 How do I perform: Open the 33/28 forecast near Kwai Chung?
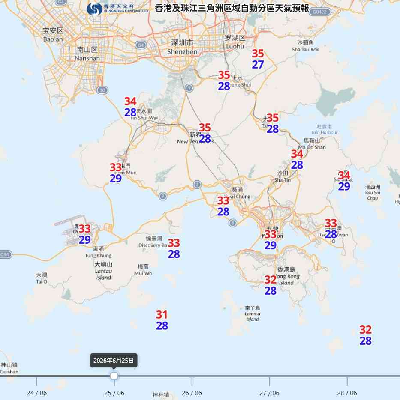(x=223, y=206)
